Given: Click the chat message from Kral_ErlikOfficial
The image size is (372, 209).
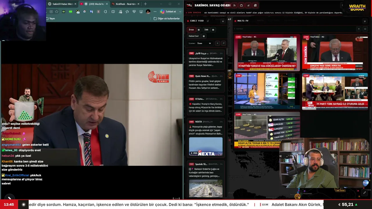Looking at the screenshot, I should coord(22,179).
